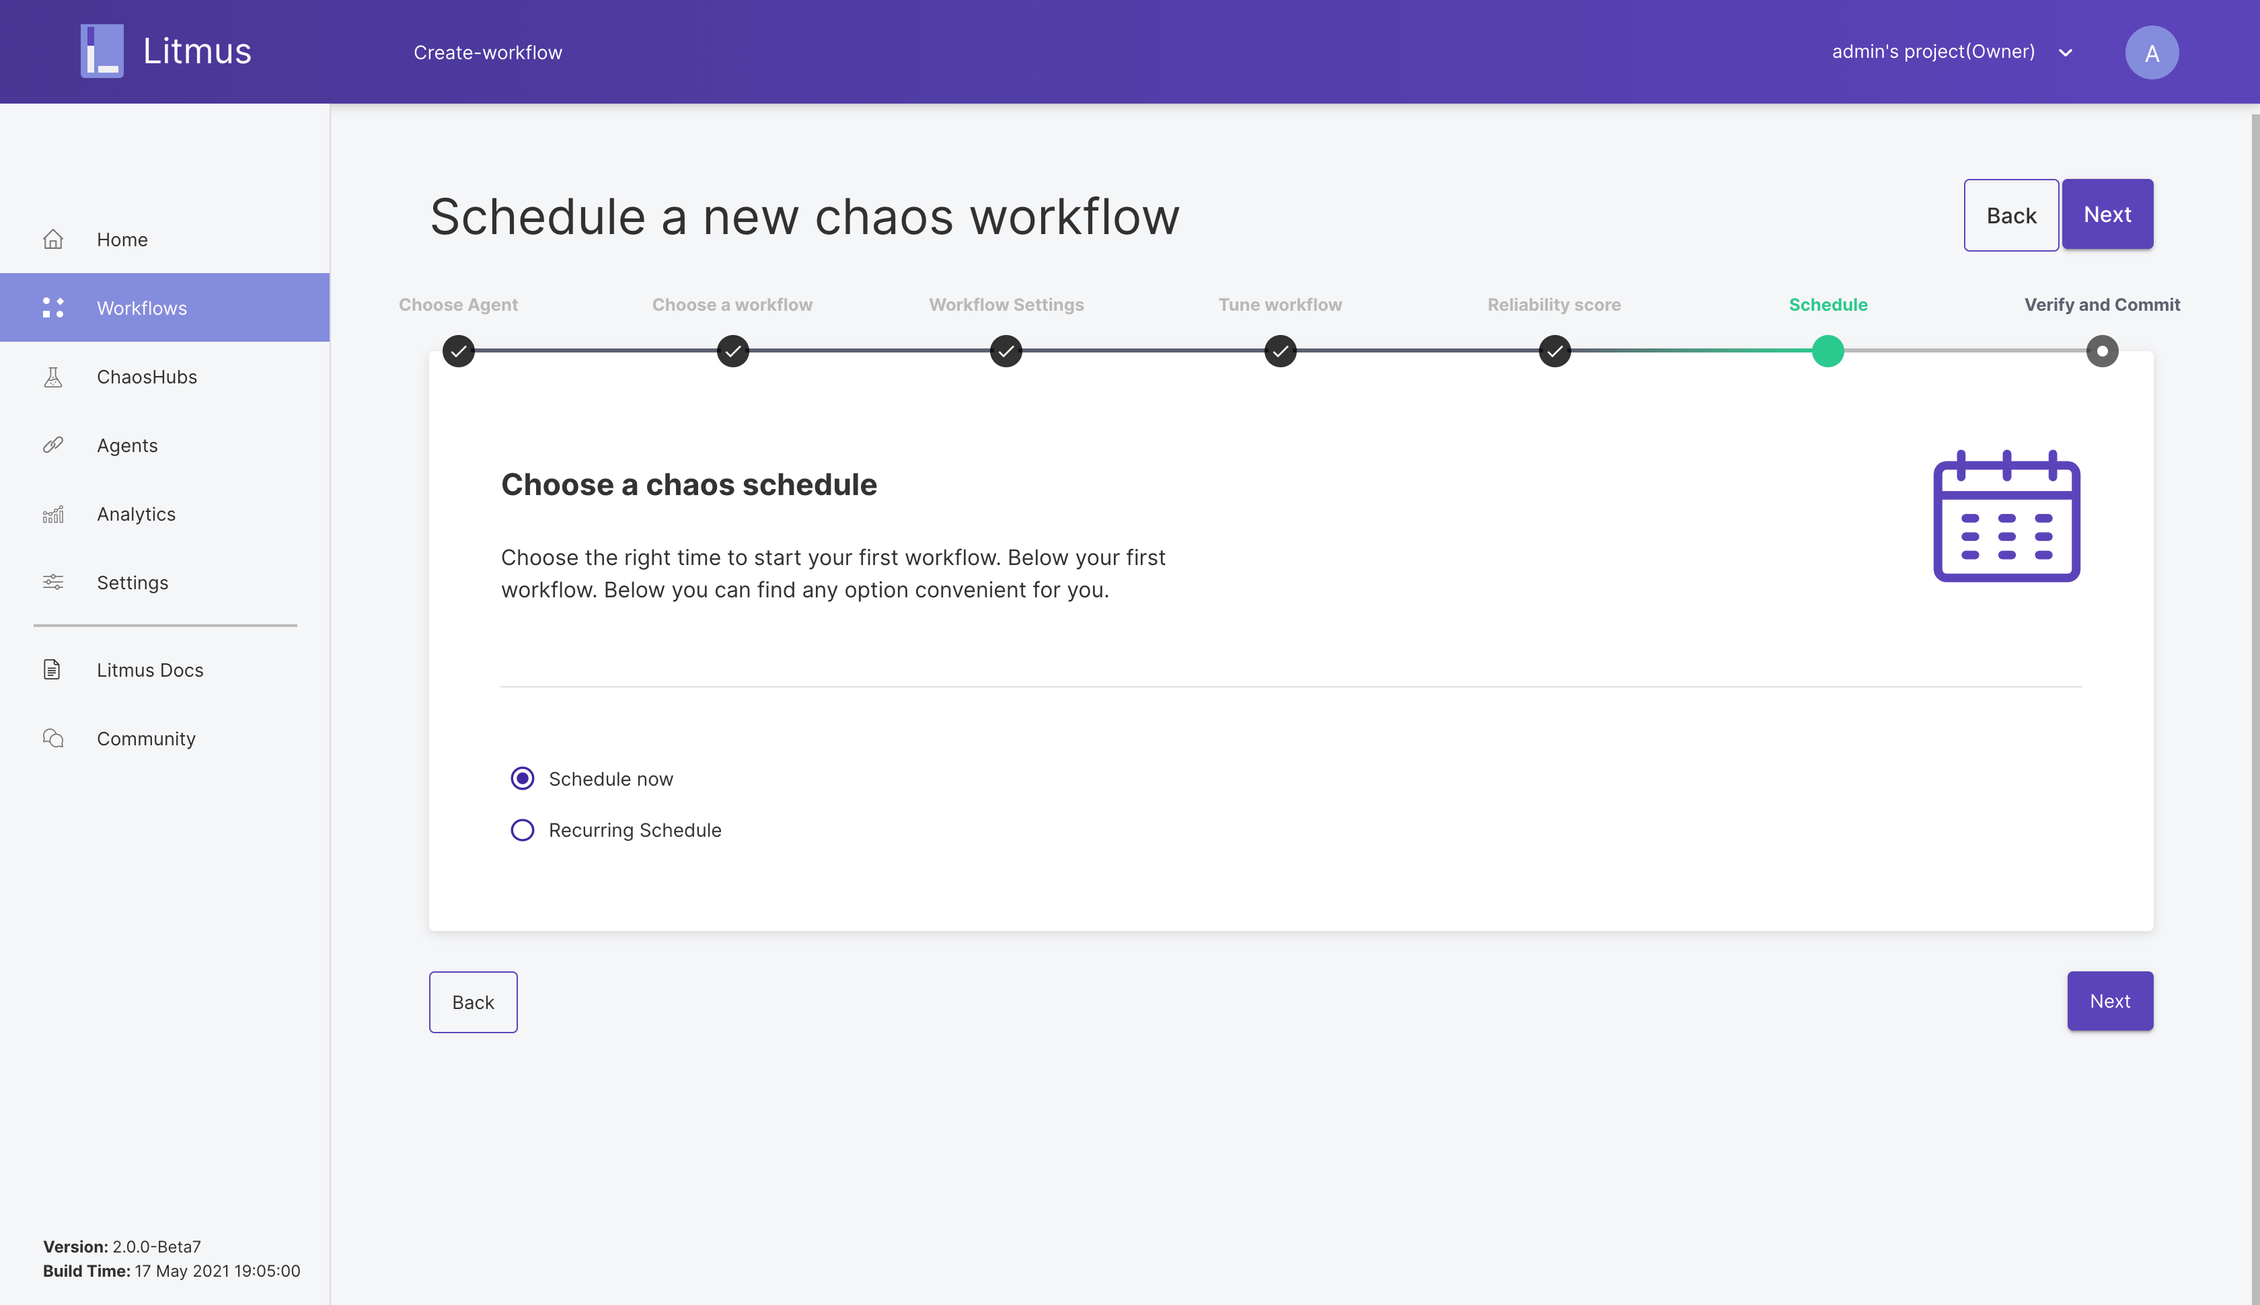Click the ChaosHubs flask icon
The image size is (2260, 1305).
tap(54, 377)
